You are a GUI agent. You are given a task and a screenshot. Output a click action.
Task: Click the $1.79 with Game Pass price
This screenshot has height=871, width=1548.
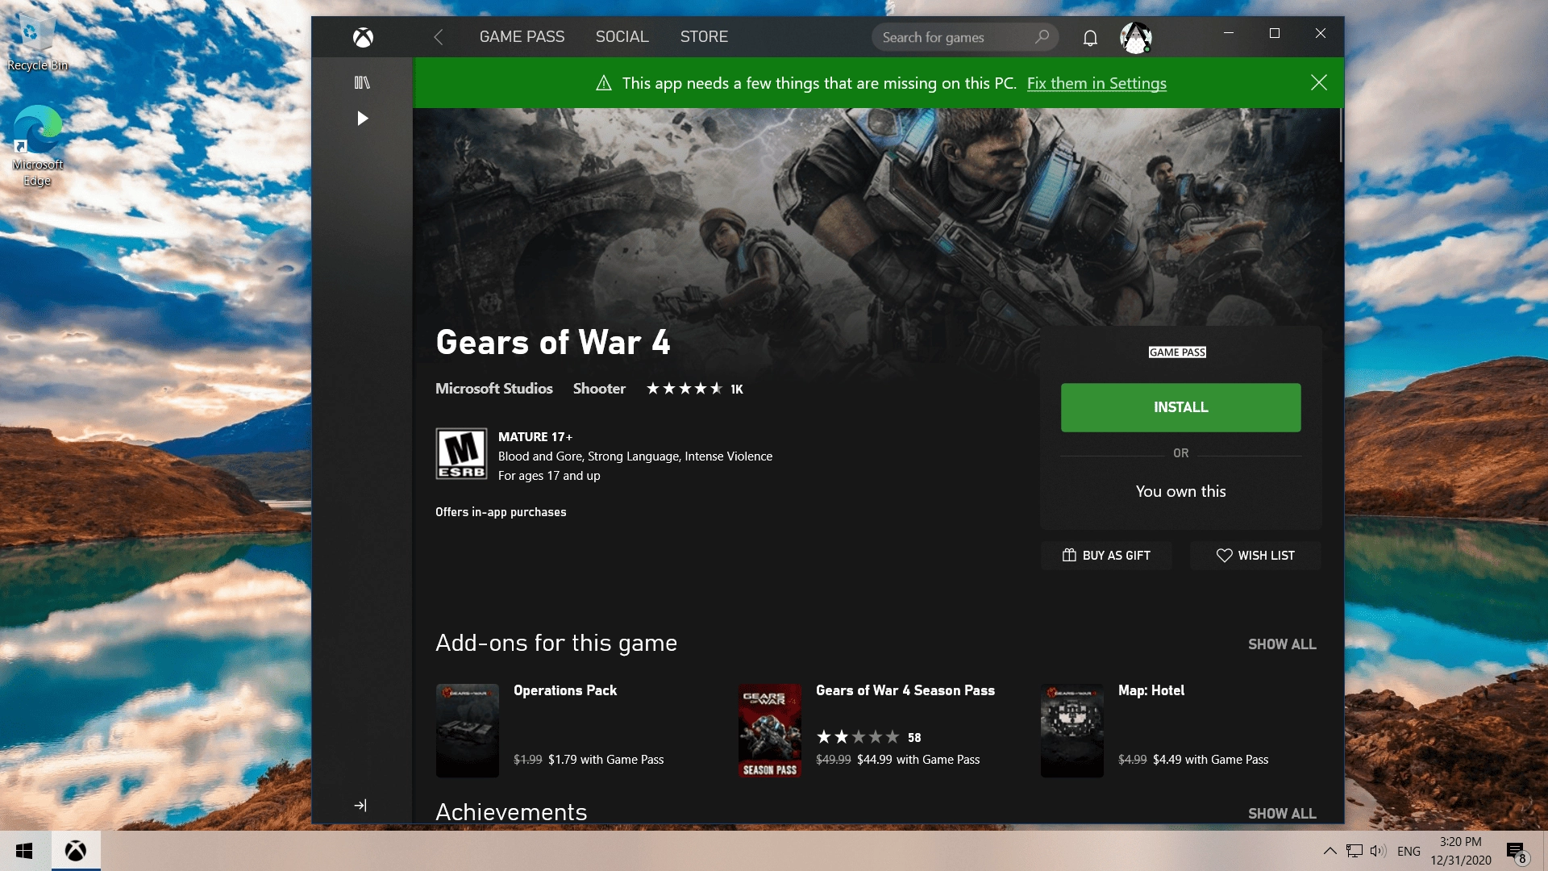point(605,760)
